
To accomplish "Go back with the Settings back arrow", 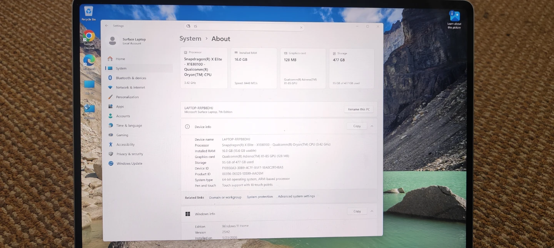I will coord(107,26).
